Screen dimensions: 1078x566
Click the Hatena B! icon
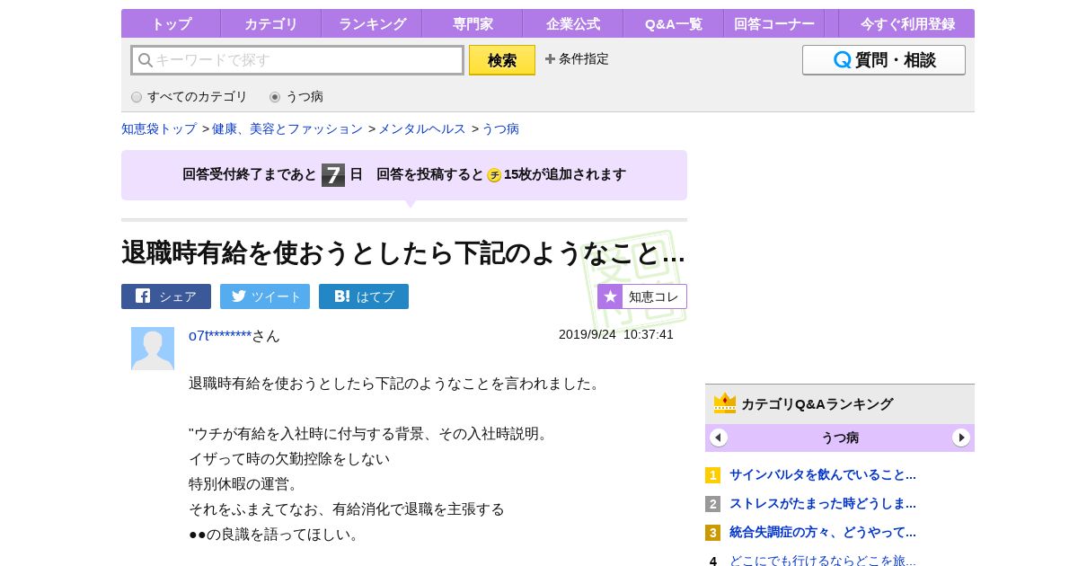pyautogui.click(x=341, y=296)
